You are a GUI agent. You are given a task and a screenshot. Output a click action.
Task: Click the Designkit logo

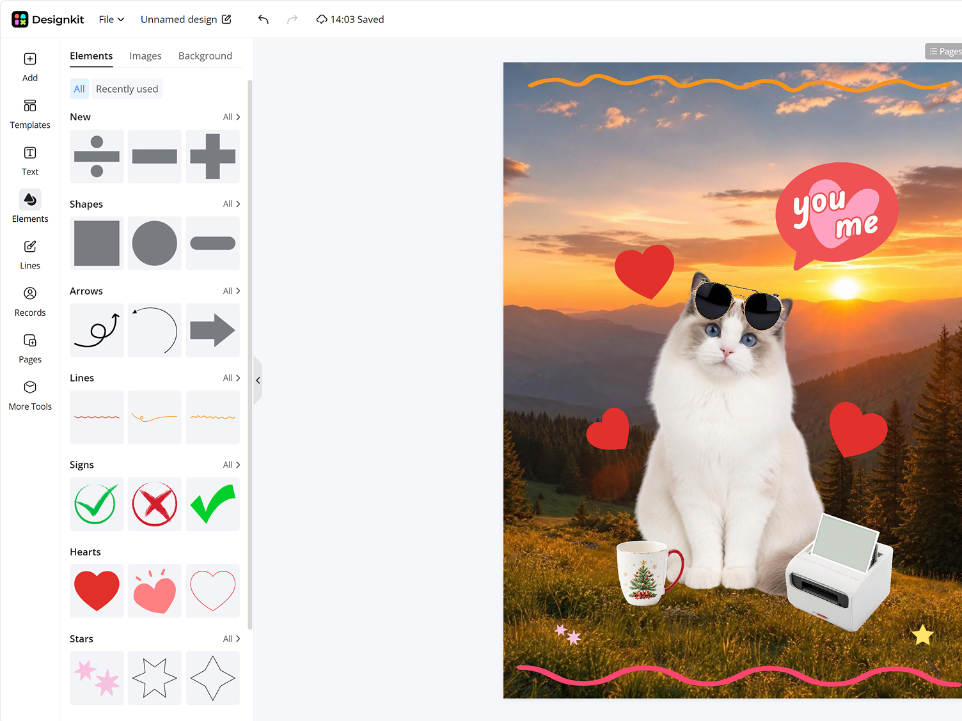[x=48, y=19]
